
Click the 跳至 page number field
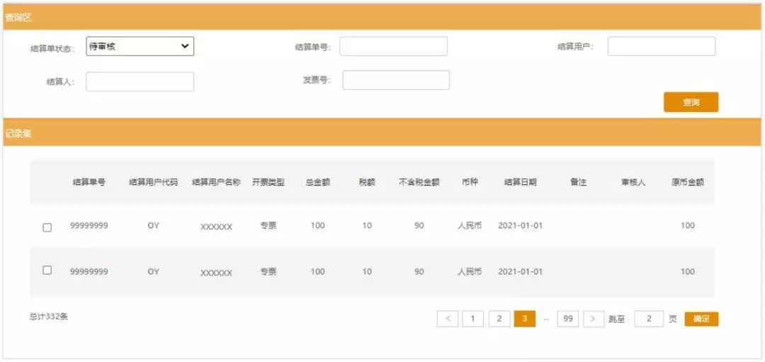click(x=649, y=319)
